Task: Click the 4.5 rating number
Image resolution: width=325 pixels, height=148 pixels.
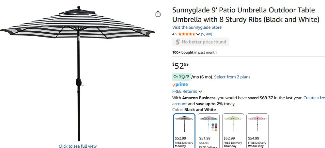Action: [x=175, y=34]
